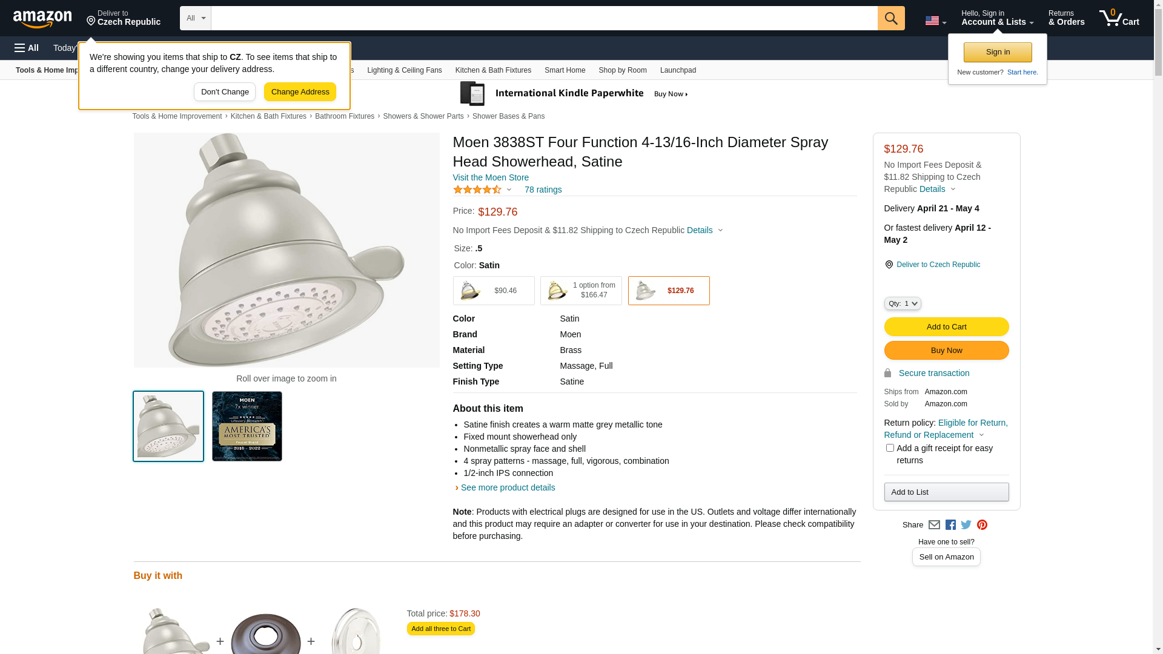
Task: Enable the gift receipt checkbox
Action: pos(890,448)
